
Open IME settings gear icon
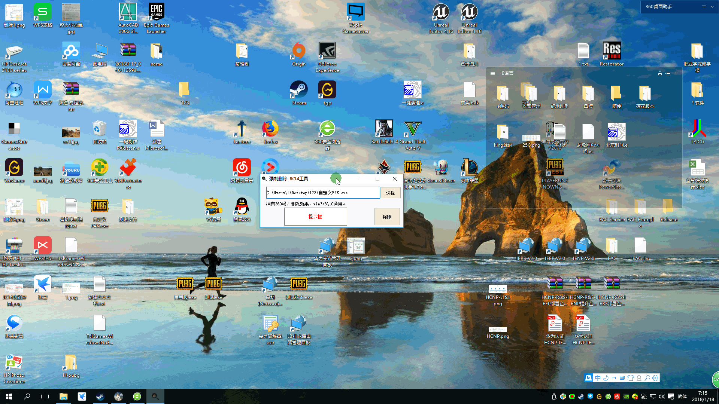point(655,378)
